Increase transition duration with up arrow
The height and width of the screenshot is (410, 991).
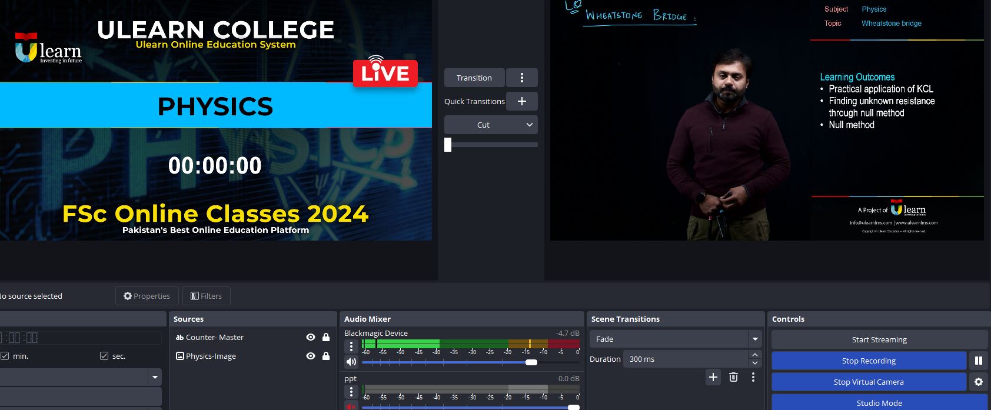click(x=754, y=355)
